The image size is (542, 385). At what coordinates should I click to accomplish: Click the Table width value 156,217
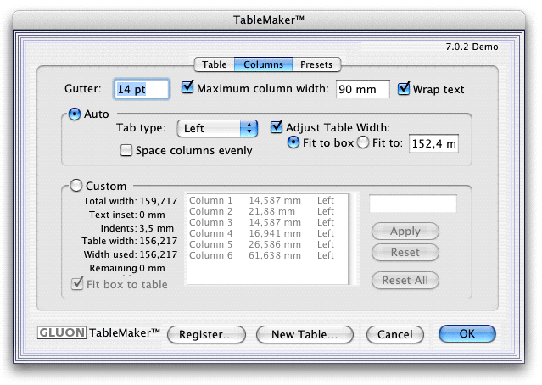[x=159, y=241]
